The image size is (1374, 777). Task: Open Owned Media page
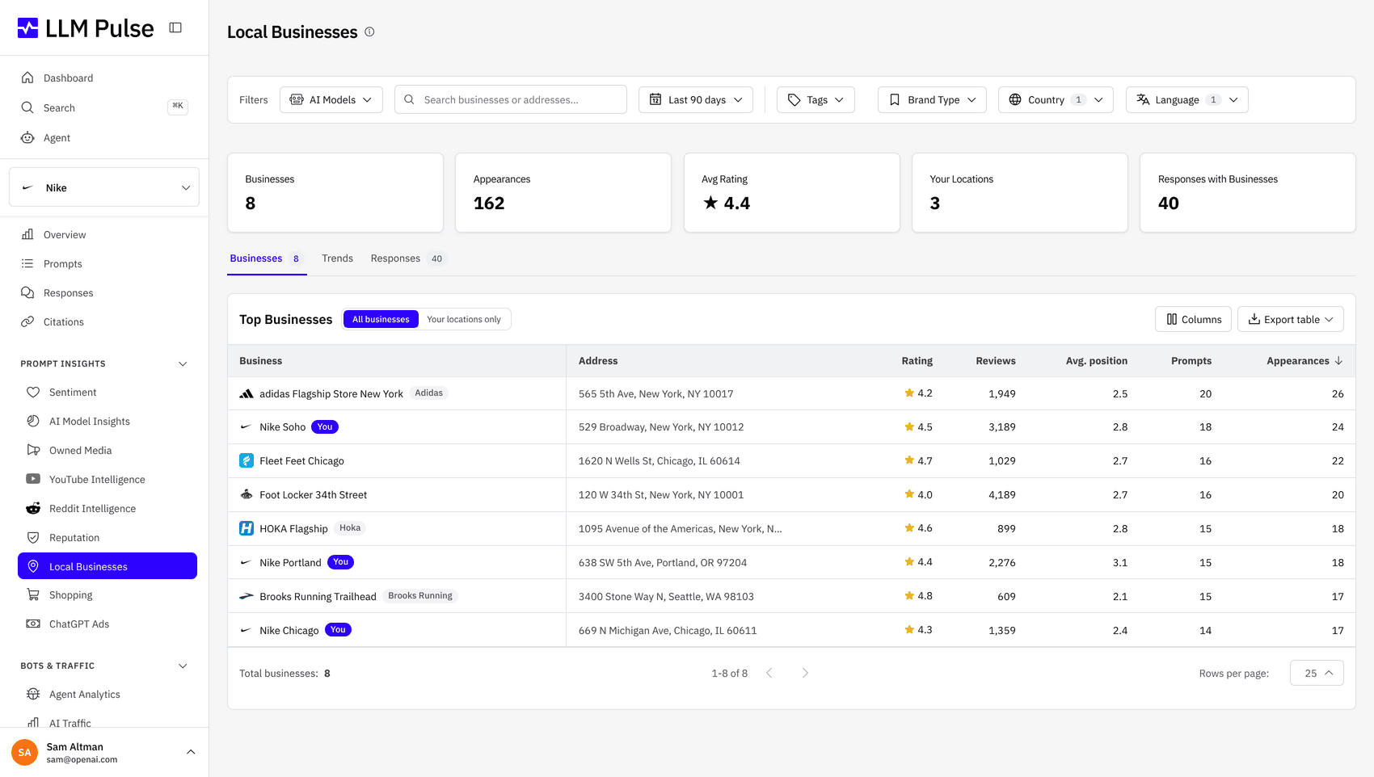(x=107, y=451)
